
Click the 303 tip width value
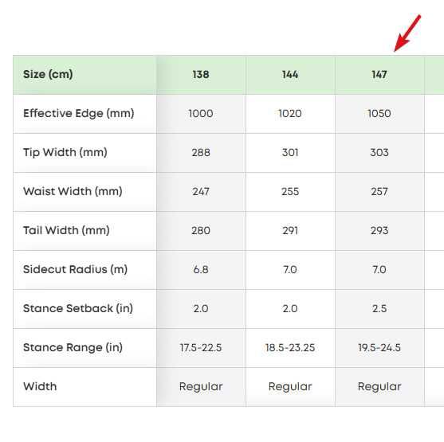[379, 153]
